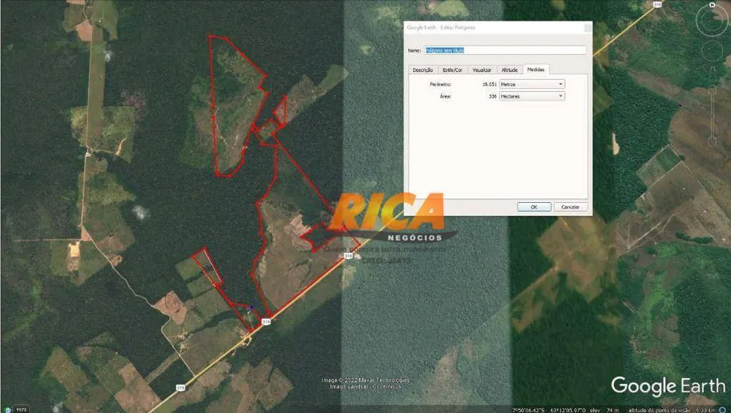Click the 319 road shield near the polygon base
731x413 pixels.
pyautogui.click(x=266, y=322)
